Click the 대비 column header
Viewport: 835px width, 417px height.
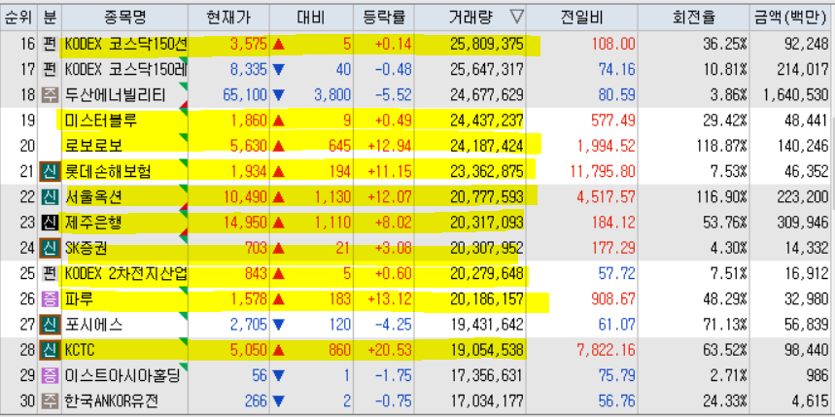(x=311, y=17)
